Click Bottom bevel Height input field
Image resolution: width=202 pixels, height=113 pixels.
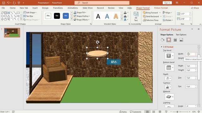point(191,70)
